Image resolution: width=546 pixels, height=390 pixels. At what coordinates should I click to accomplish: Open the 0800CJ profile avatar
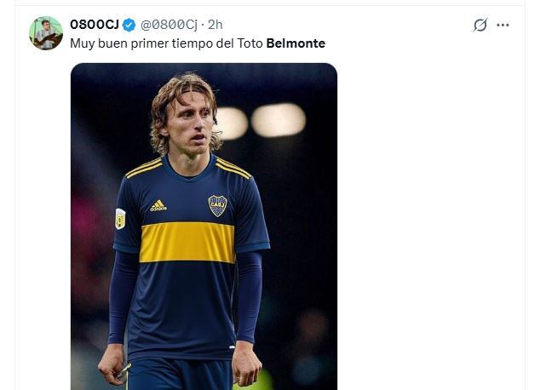click(46, 33)
